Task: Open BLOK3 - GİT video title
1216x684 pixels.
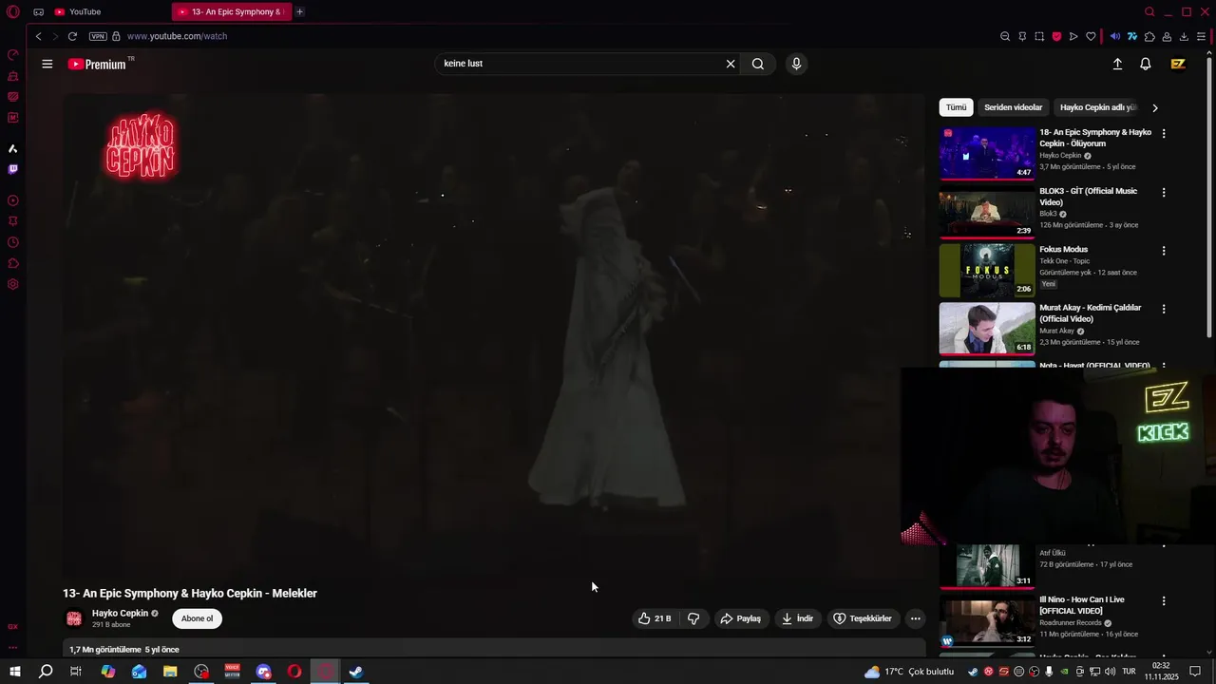Action: [1088, 197]
